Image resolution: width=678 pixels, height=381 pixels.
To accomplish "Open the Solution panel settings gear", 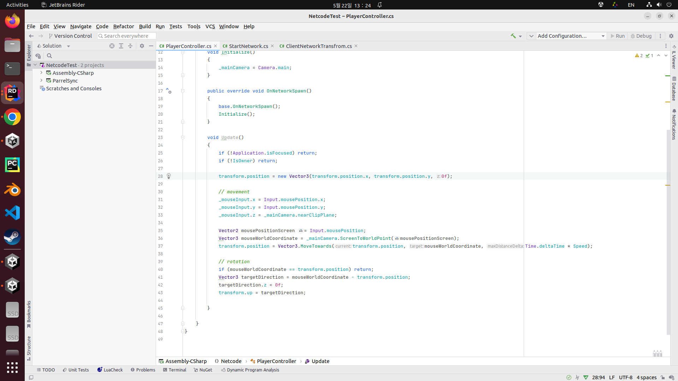I will (x=142, y=46).
